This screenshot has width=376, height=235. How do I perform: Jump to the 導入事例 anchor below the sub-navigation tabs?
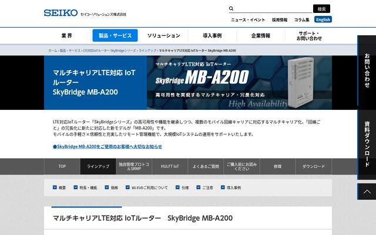point(234,188)
